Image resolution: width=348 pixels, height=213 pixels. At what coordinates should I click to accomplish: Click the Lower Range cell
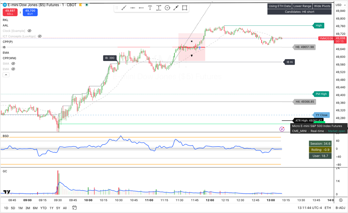pos(302,6)
